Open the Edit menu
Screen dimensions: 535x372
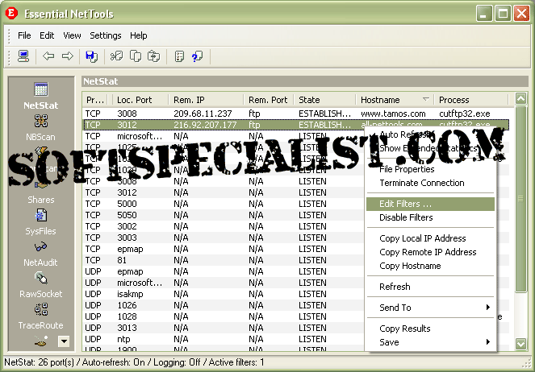click(47, 35)
